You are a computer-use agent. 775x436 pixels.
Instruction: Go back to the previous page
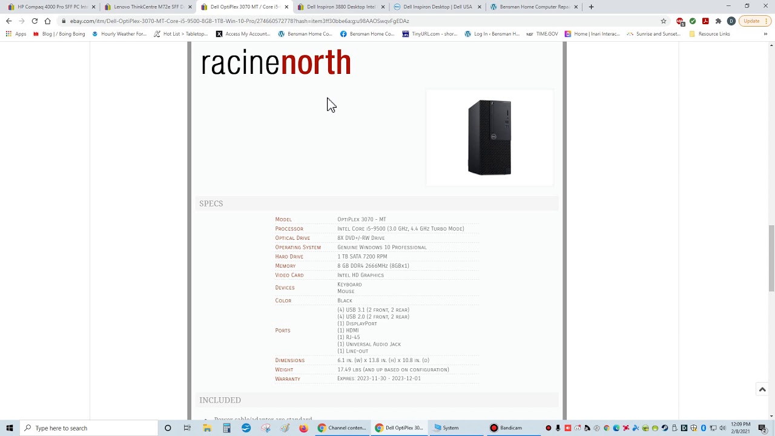[8, 21]
